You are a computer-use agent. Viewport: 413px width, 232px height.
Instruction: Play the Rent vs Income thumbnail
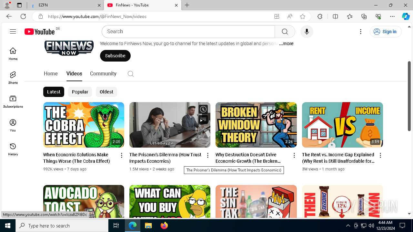coord(342,125)
